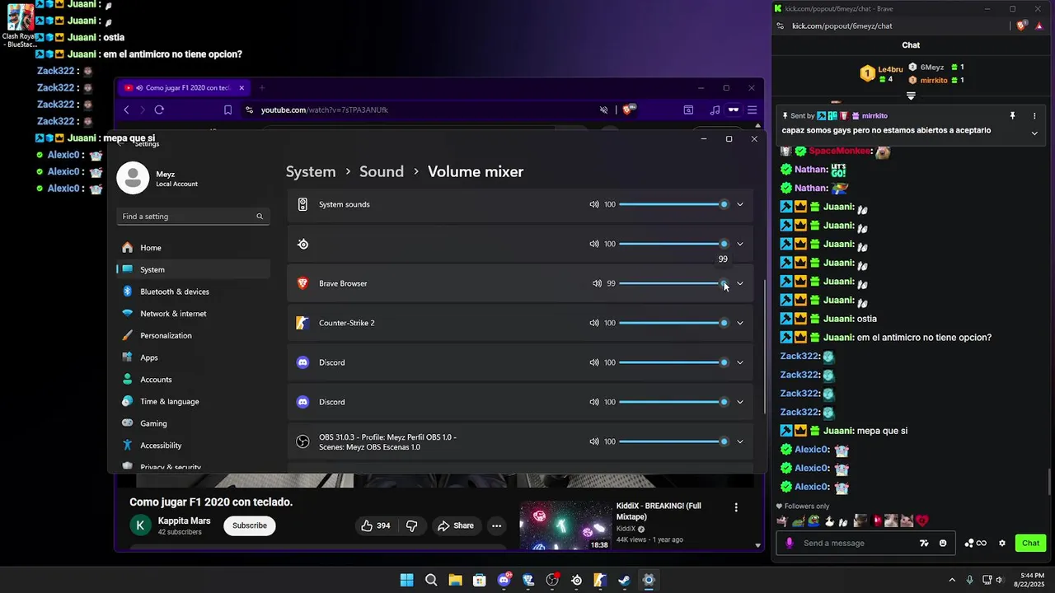The height and width of the screenshot is (593, 1055).
Task: Open the emoji picker in Kick chat
Action: point(943,543)
